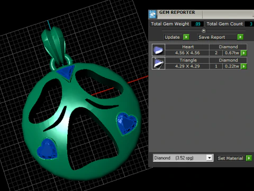Select the Heart shape label
254x191 pixels.
pos(188,47)
